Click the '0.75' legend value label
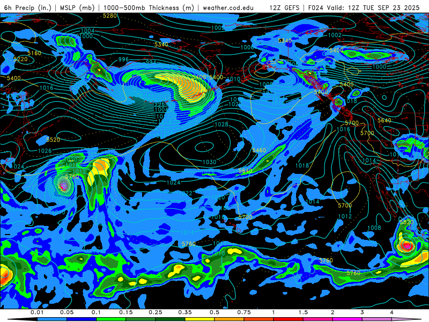This screenshot has width=429, height=322. point(244,312)
